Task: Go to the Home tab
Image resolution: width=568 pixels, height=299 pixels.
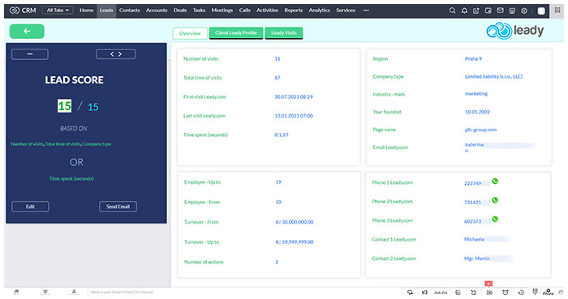Action: [86, 10]
